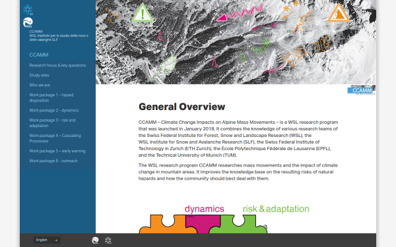Click the General Overview heading
The width and height of the screenshot is (396, 247).
pyautogui.click(x=182, y=107)
